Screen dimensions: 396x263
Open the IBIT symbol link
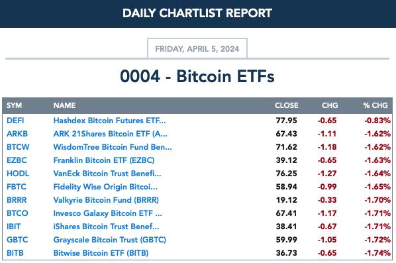click(14, 227)
